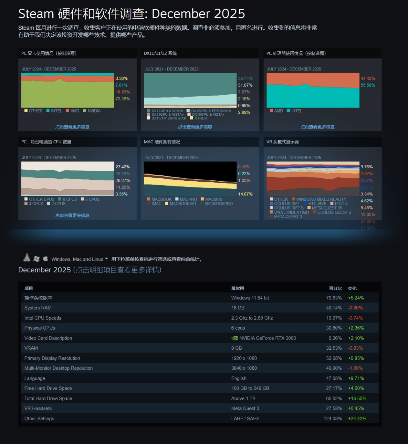This screenshot has height=444, width=408.
Task: Expand the Video Card Description row
Action: pos(200,338)
